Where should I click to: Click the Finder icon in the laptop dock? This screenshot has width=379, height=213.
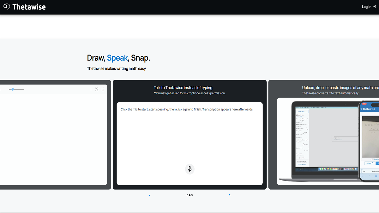point(320,169)
